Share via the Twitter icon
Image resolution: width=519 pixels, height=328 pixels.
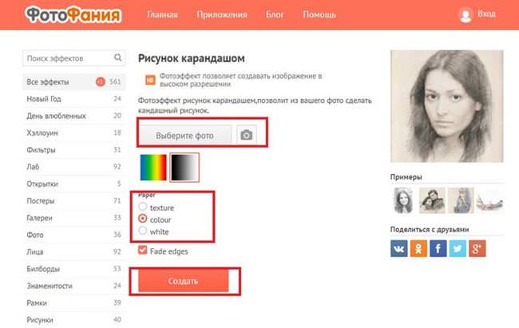coord(458,248)
